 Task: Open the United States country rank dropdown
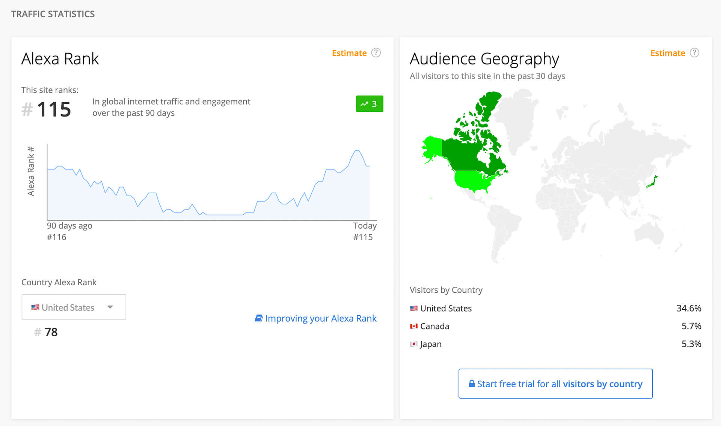[74, 307]
